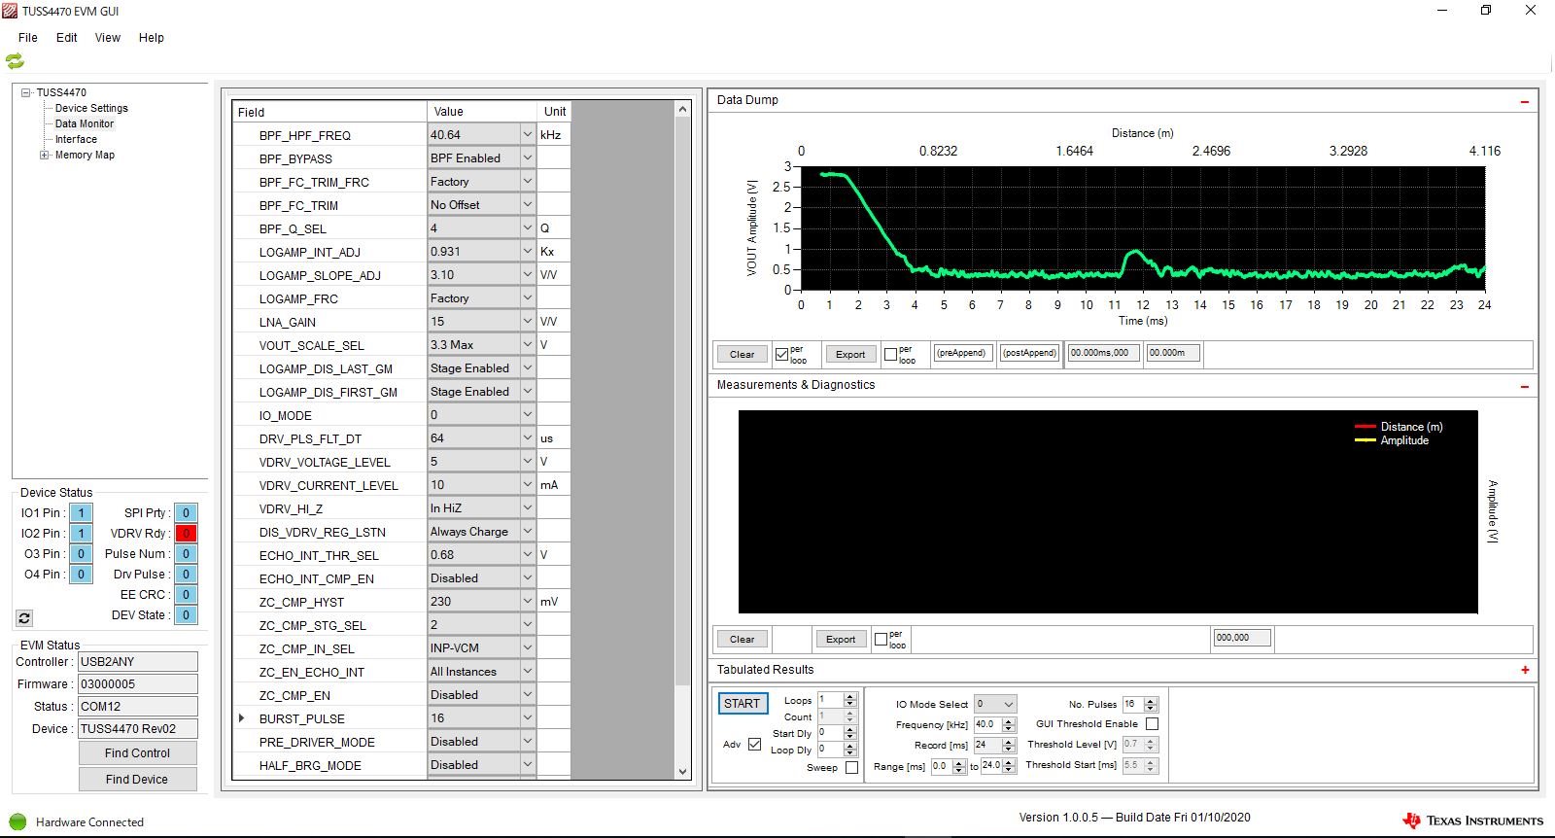Open the VOUT_SCALE_SEL dropdown
The width and height of the screenshot is (1555, 838).
click(528, 345)
